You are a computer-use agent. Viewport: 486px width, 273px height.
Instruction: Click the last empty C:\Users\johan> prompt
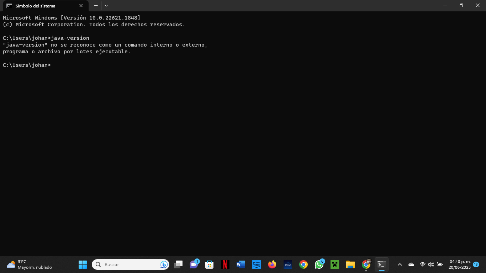[x=27, y=65]
